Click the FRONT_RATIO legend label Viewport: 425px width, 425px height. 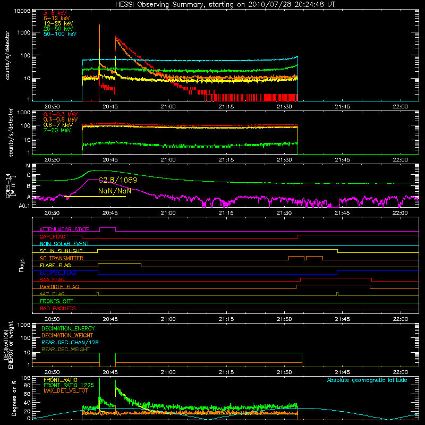(61, 380)
